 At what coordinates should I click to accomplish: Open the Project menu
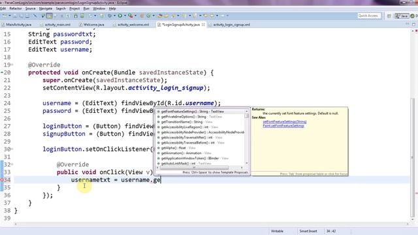[74, 8]
